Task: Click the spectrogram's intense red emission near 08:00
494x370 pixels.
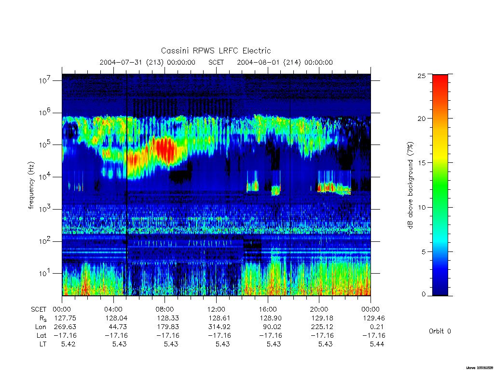Action: click(x=165, y=148)
